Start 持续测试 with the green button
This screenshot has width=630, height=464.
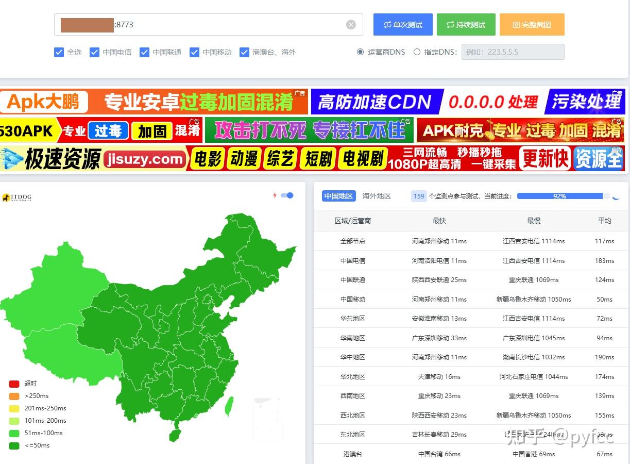point(466,25)
